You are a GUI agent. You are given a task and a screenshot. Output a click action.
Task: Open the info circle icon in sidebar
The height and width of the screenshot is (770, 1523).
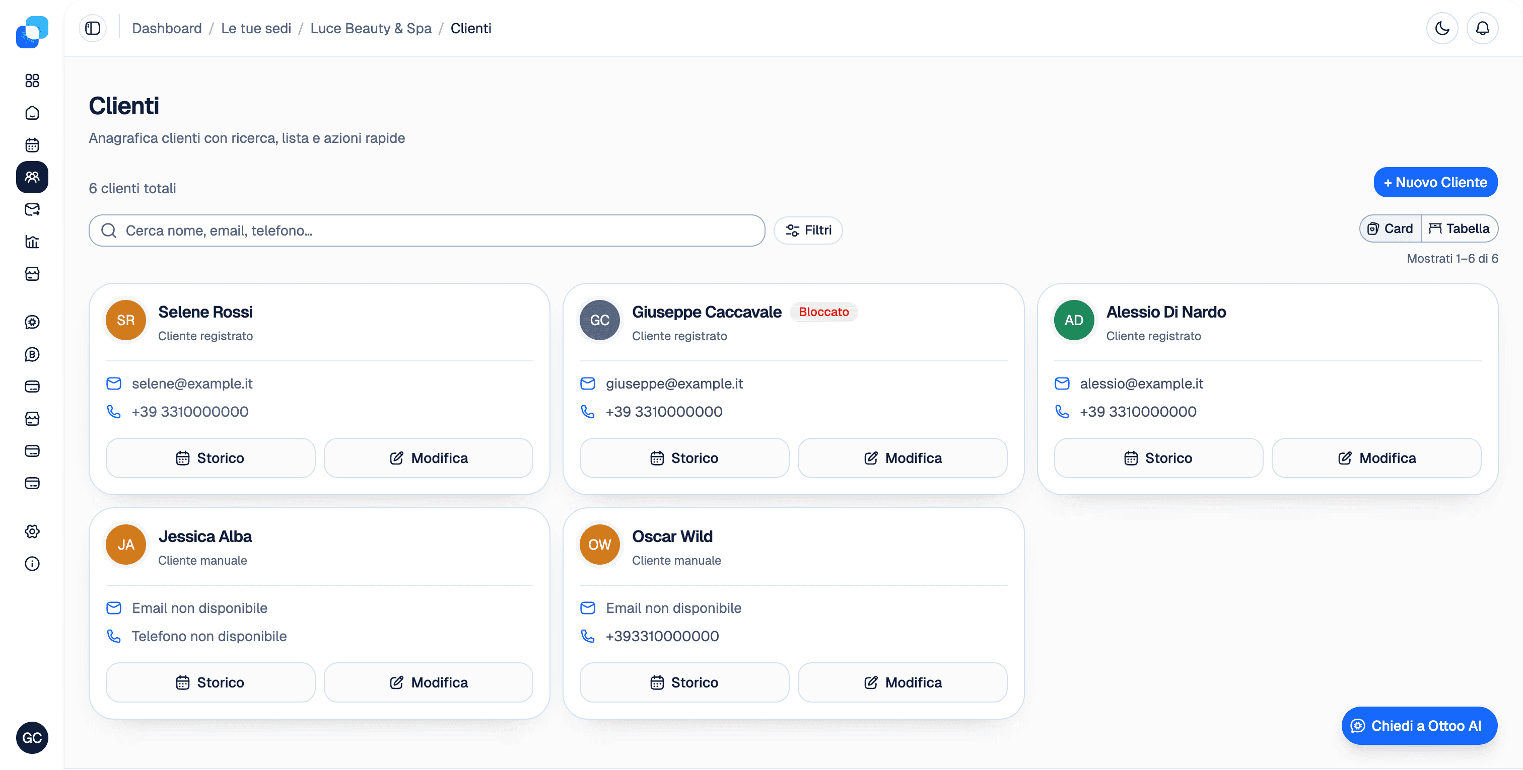click(x=32, y=564)
